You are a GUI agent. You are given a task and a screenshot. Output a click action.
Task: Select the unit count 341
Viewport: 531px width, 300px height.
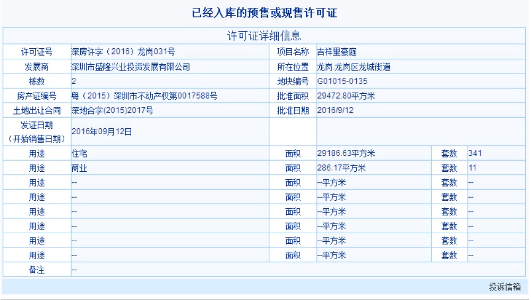click(x=475, y=153)
